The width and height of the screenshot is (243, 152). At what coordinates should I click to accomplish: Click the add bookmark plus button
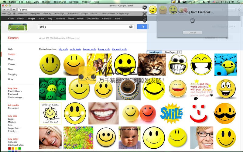(x=14, y=10)
